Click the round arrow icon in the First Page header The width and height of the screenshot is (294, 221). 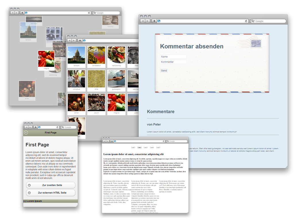pos(26,133)
